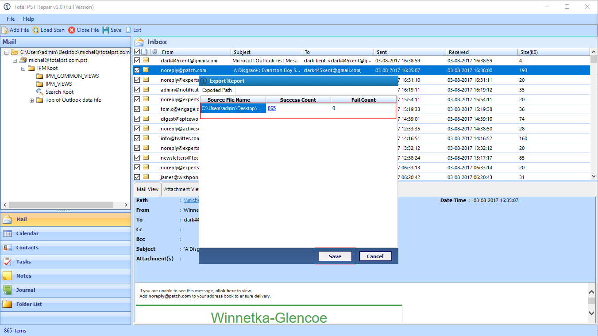The width and height of the screenshot is (598, 336).
Task: Expand Top of Outlook data file node
Action: click(31, 100)
